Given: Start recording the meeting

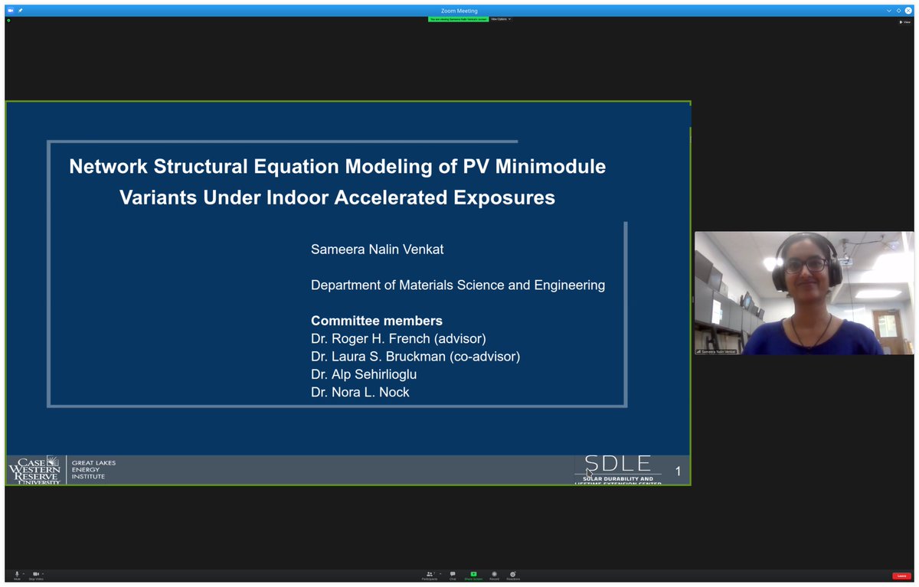Looking at the screenshot, I should coord(494,573).
